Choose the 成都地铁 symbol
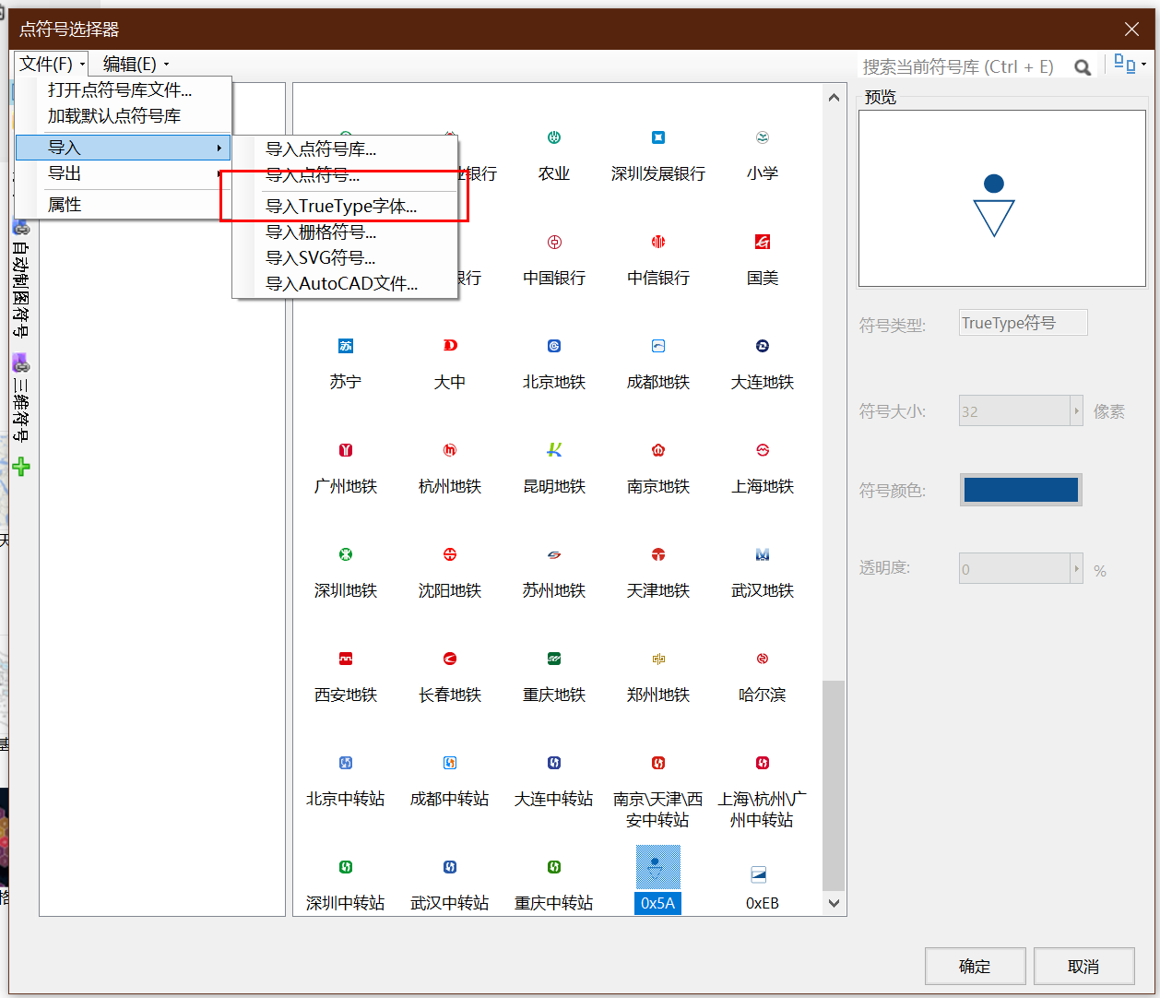1160x998 pixels. (x=658, y=346)
